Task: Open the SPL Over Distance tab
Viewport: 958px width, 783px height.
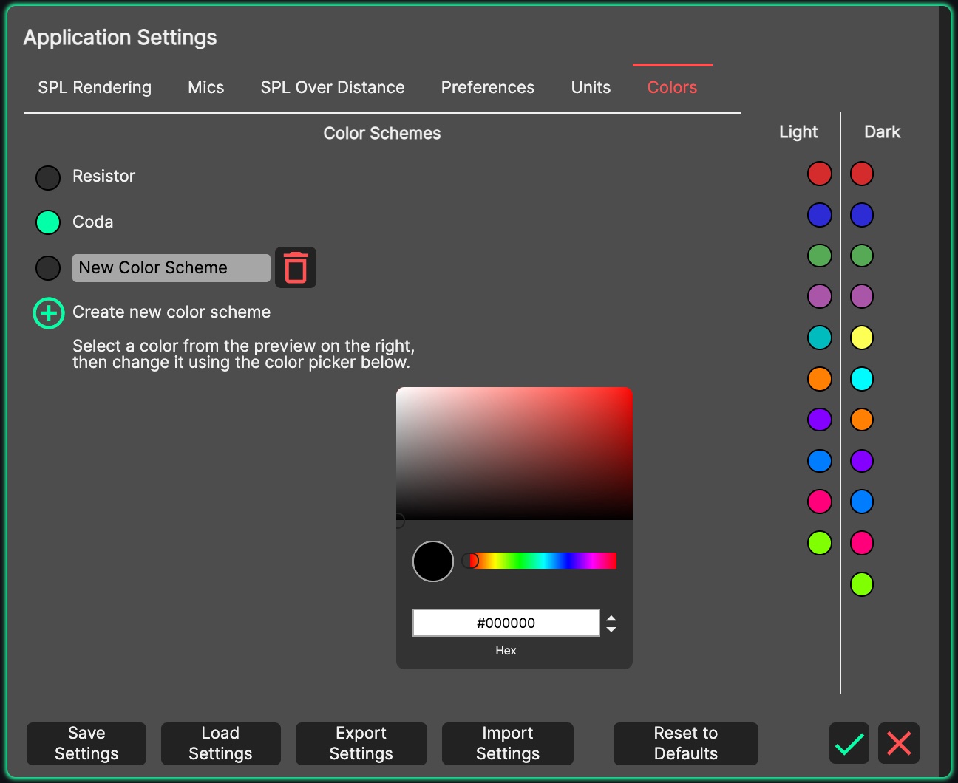Action: point(333,87)
